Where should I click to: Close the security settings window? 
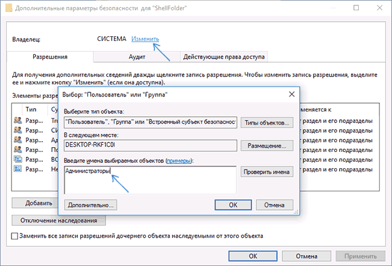(x=379, y=8)
